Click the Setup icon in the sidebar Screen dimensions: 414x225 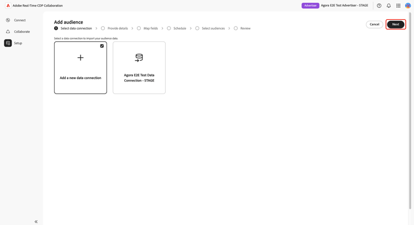(8, 43)
